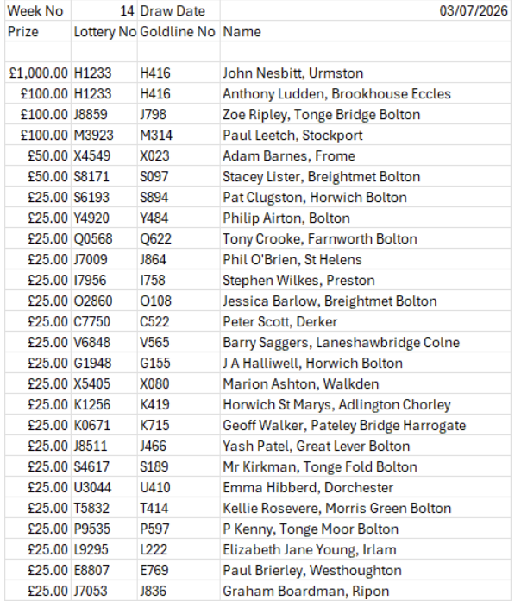Select lottery number Q0568 cell

click(104, 238)
